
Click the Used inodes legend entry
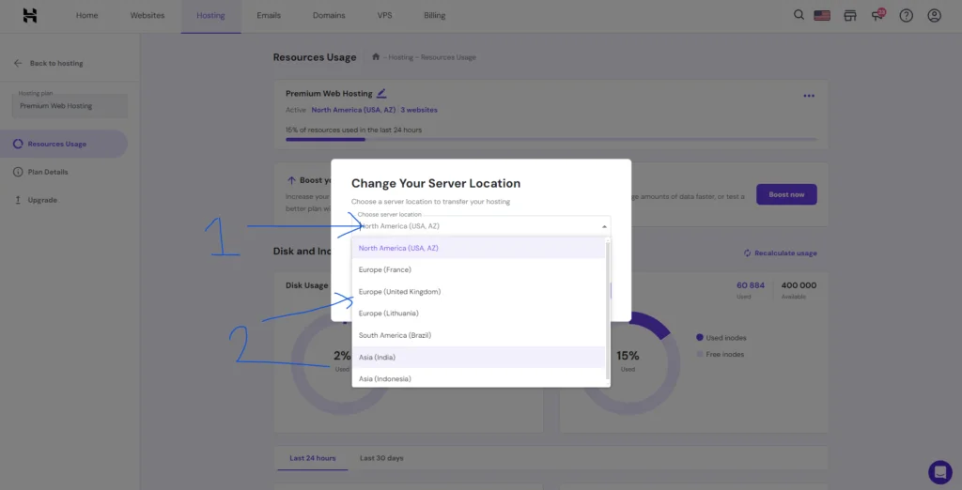click(721, 338)
